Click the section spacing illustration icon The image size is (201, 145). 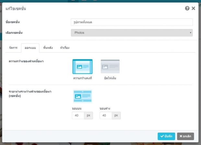(83, 96)
